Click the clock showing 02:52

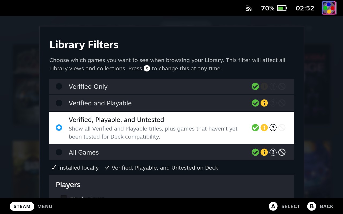305,8
